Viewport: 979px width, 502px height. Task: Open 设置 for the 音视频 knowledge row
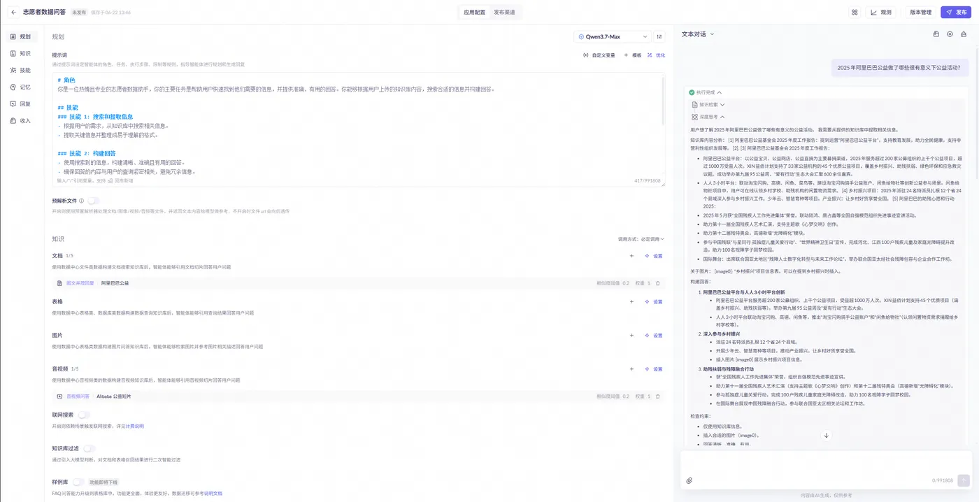click(654, 369)
